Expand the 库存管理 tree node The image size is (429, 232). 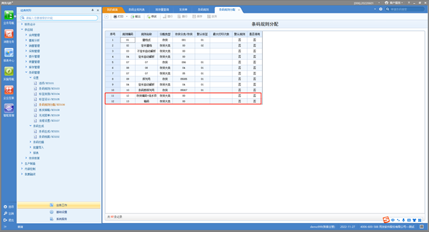[x=26, y=67]
